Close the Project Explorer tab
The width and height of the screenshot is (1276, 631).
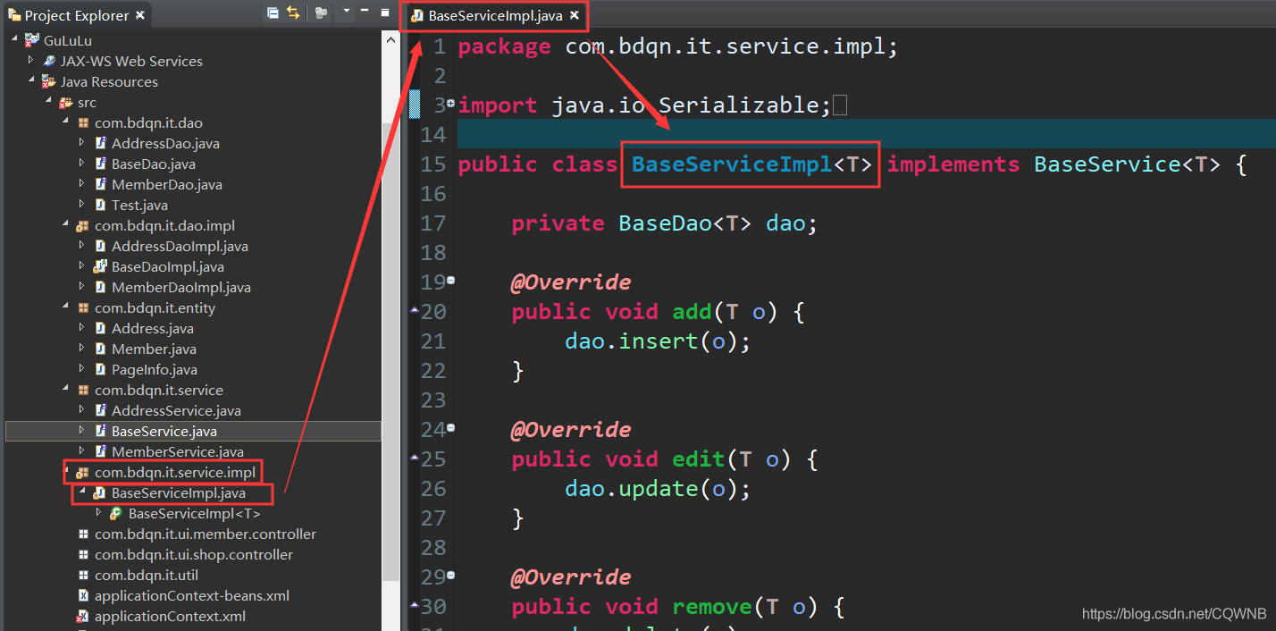point(140,15)
